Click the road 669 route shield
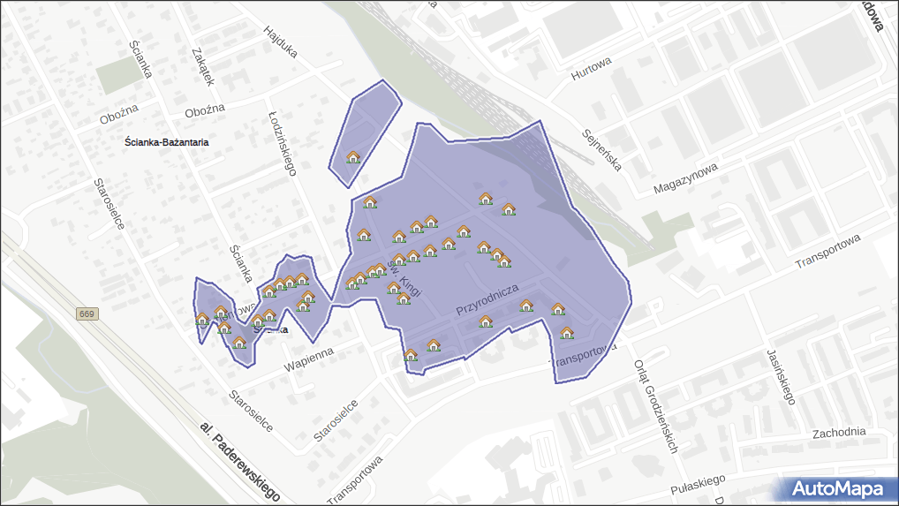 tap(87, 314)
